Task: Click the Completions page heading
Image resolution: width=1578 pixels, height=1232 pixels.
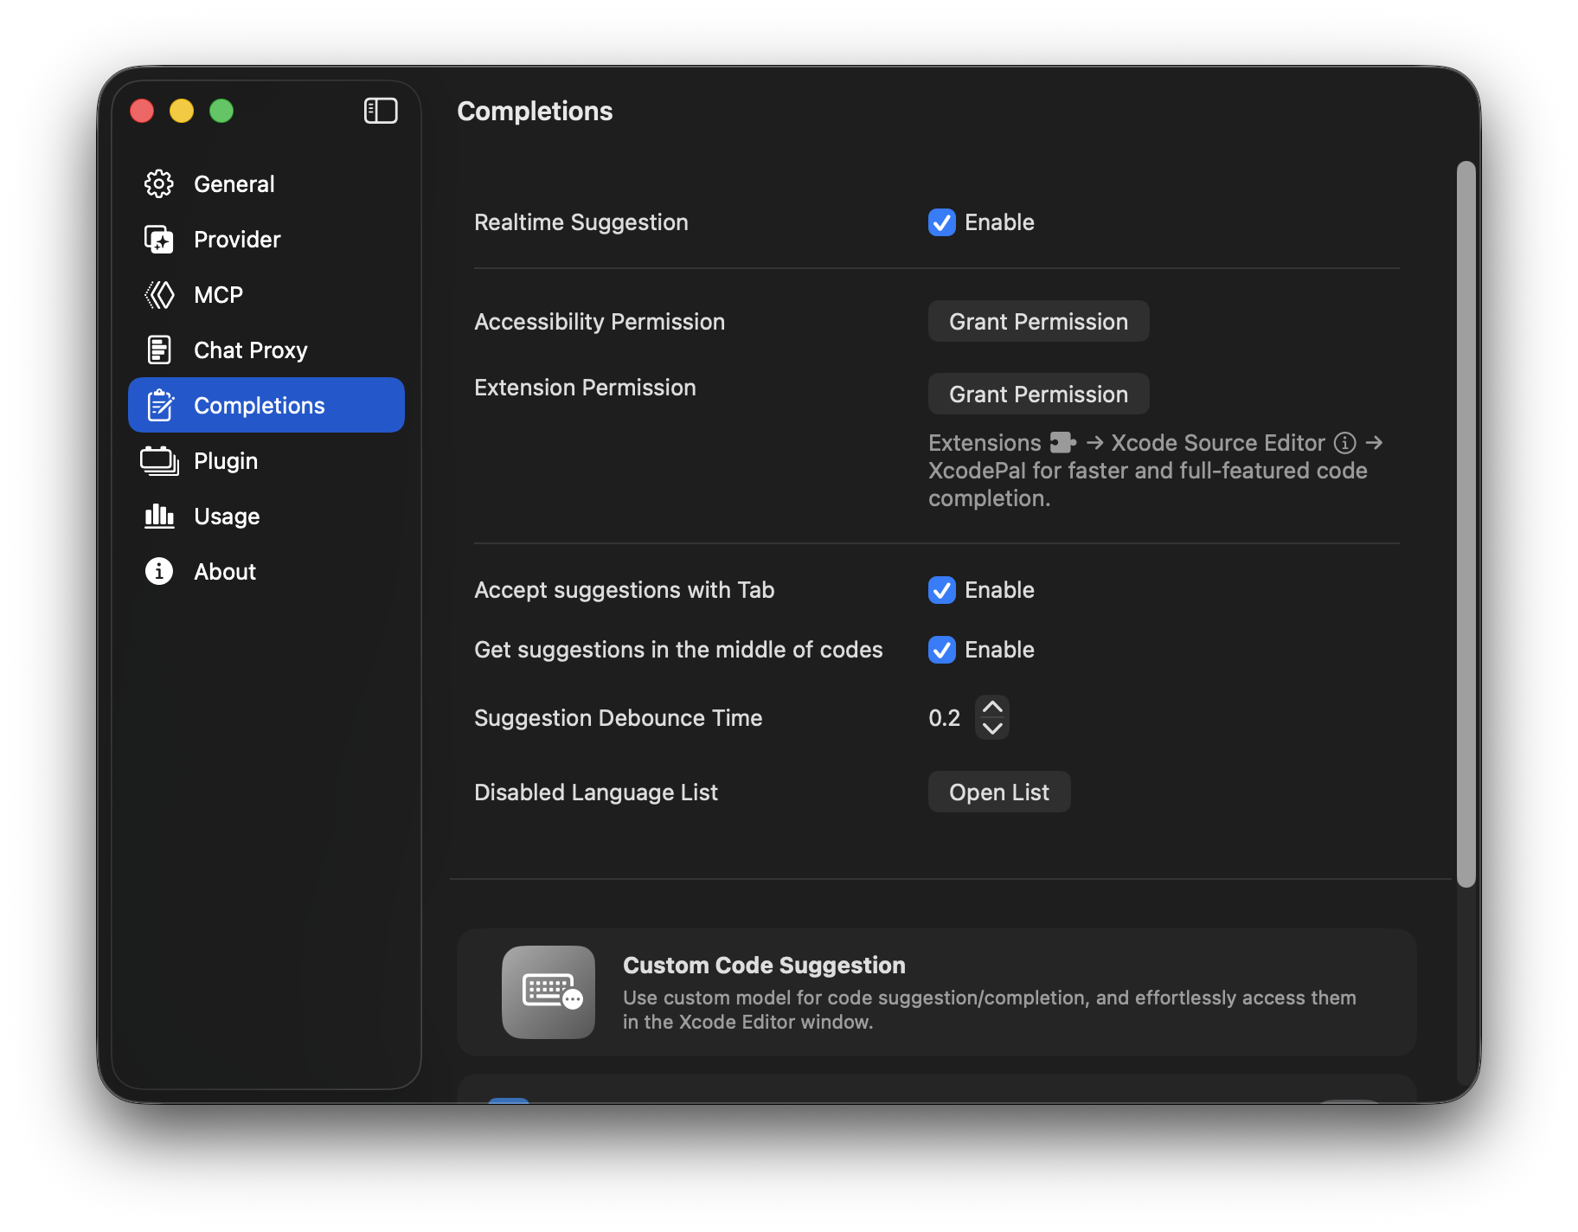Action: pyautogui.click(x=535, y=111)
